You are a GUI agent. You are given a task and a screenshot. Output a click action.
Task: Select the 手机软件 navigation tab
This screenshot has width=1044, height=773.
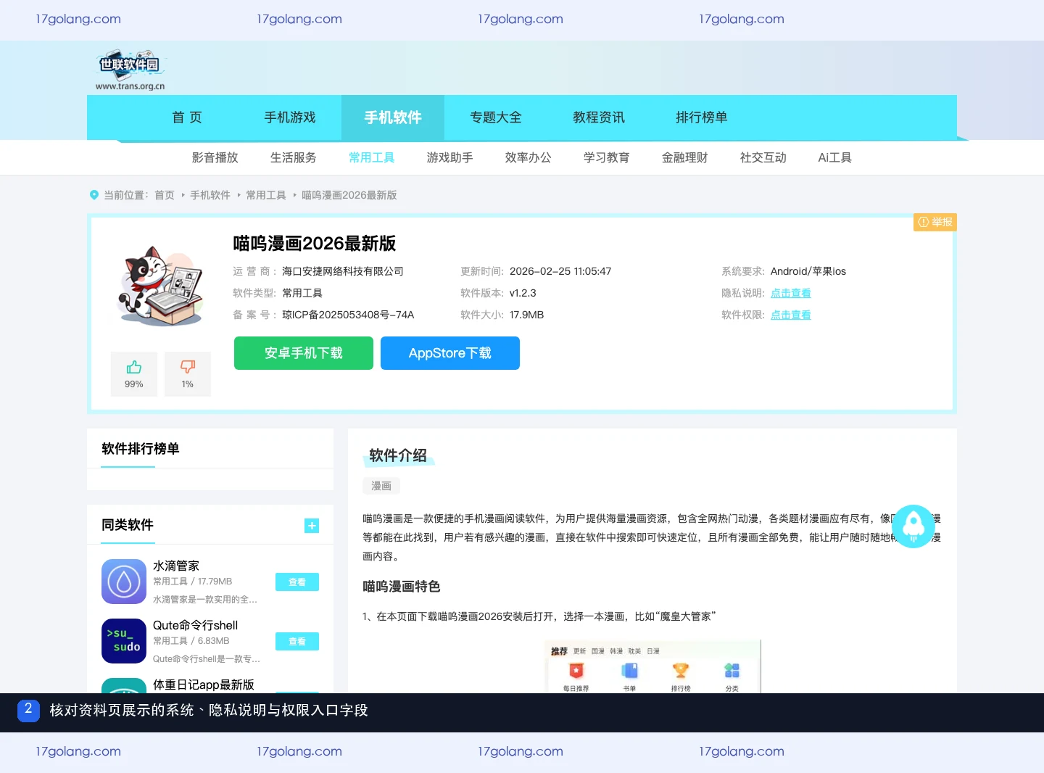tap(393, 117)
